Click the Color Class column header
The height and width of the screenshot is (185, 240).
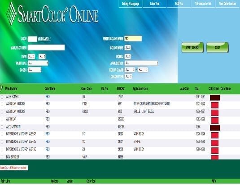tap(214, 89)
